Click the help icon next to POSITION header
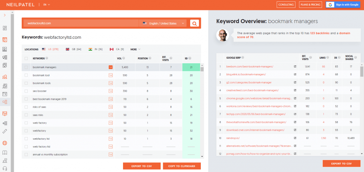364x172 pixels. tap(150, 58)
